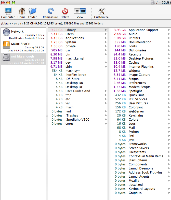Select the StartupItems folder
171x200 pixels.
coord(141,160)
